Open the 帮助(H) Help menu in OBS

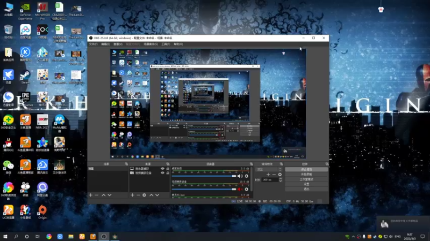point(178,44)
